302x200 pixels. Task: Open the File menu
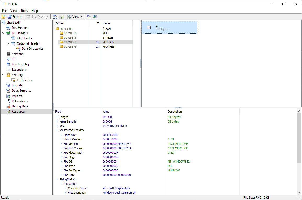[x=4, y=11]
